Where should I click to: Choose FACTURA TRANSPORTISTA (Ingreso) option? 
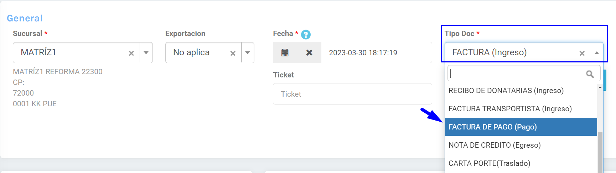(510, 109)
